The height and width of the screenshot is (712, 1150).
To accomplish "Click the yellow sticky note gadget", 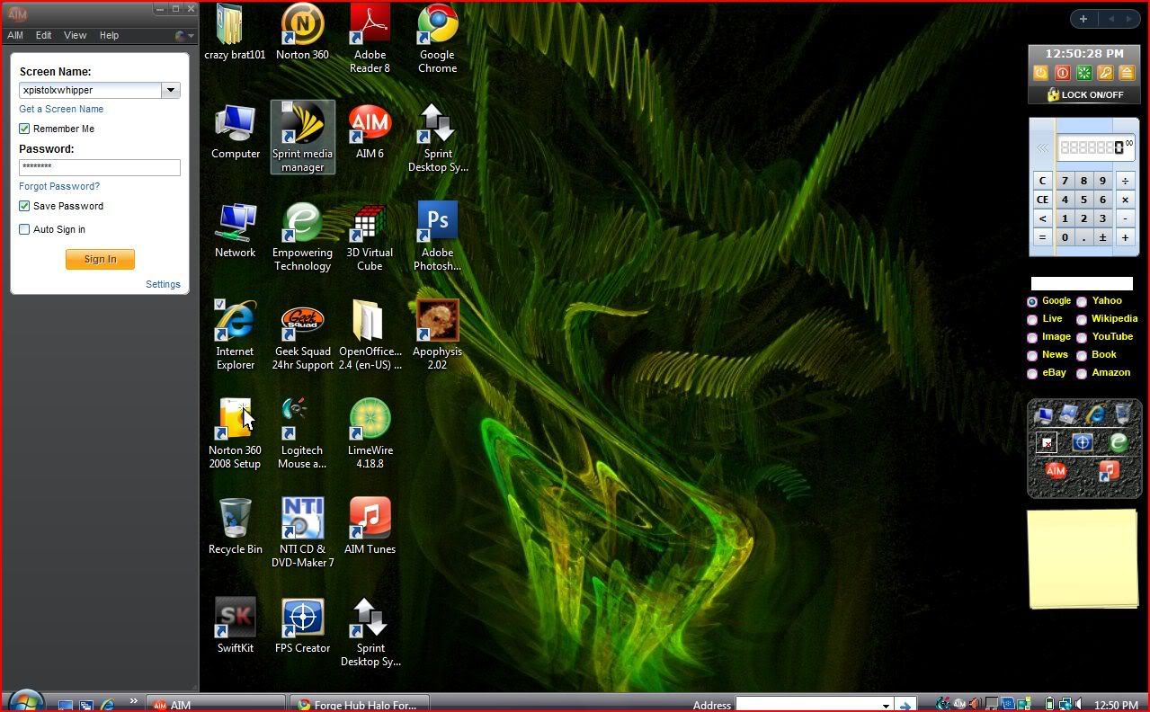I will pos(1083,558).
